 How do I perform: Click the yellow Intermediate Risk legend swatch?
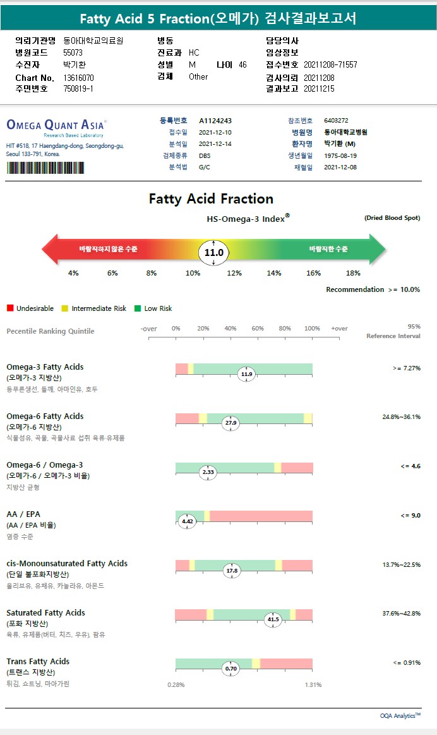65,308
